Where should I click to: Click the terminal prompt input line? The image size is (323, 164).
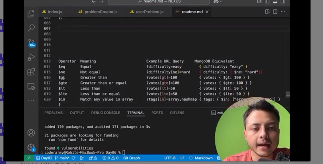click(x=85, y=152)
